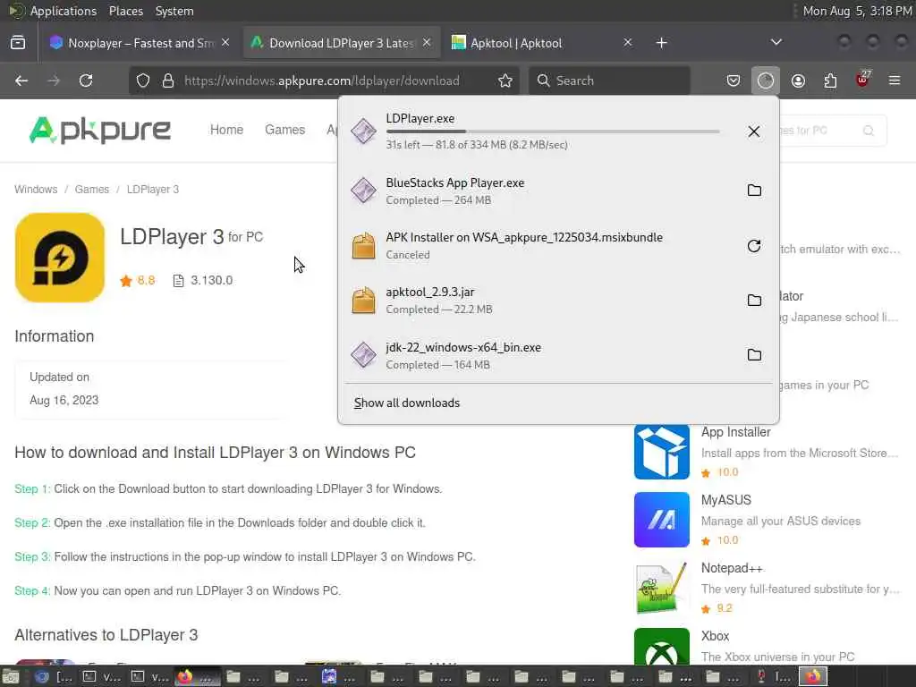The image size is (916, 687).
Task: Click the APKPure logo
Action: pos(100,130)
